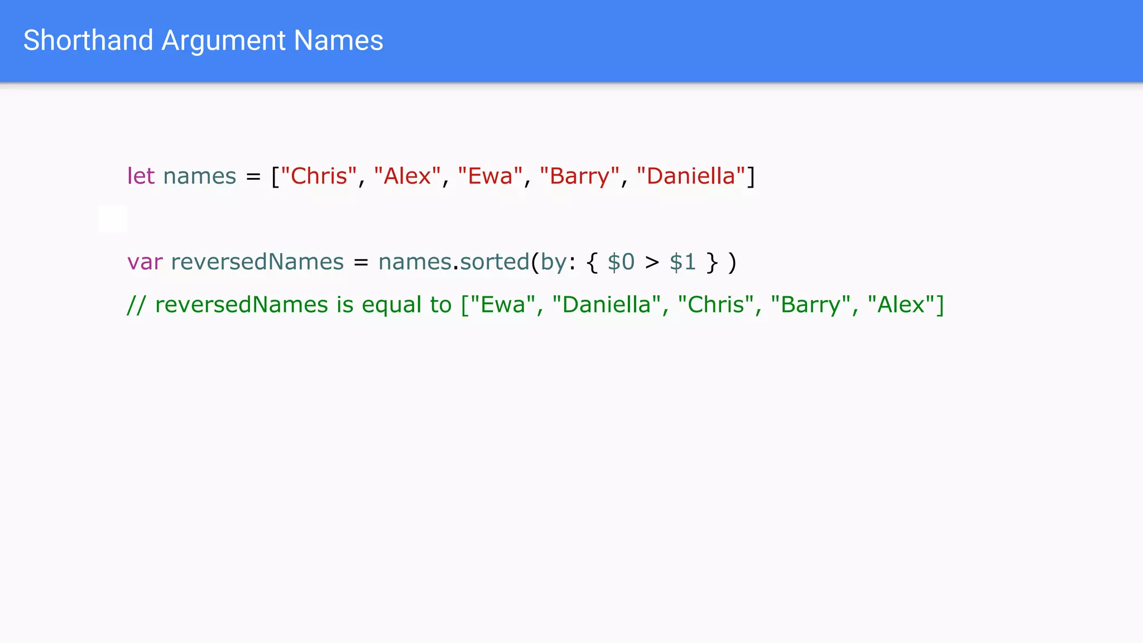
Task: Select red "Barry" string in names array
Action: [579, 176]
